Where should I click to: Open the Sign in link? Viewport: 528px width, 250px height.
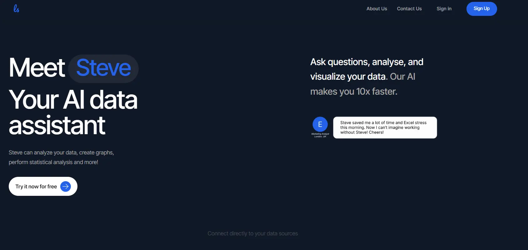coord(444,9)
